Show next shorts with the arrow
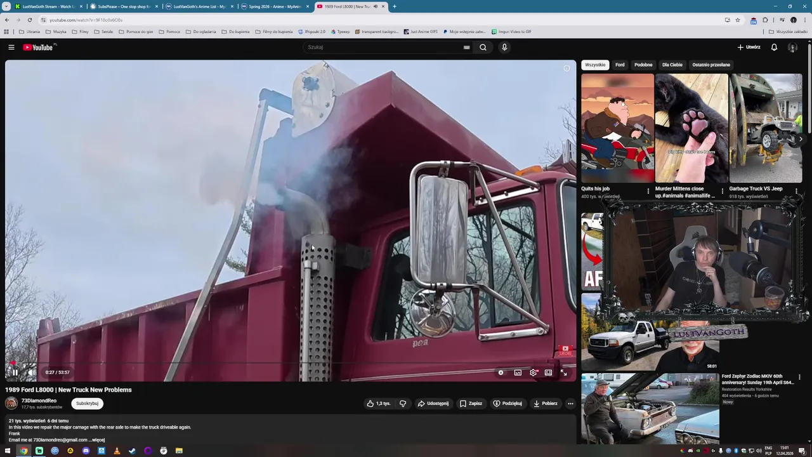The height and width of the screenshot is (457, 812). tap(801, 139)
